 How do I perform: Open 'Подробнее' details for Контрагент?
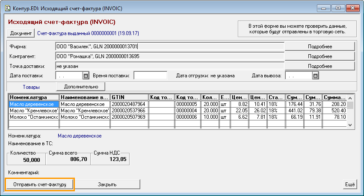320,56
